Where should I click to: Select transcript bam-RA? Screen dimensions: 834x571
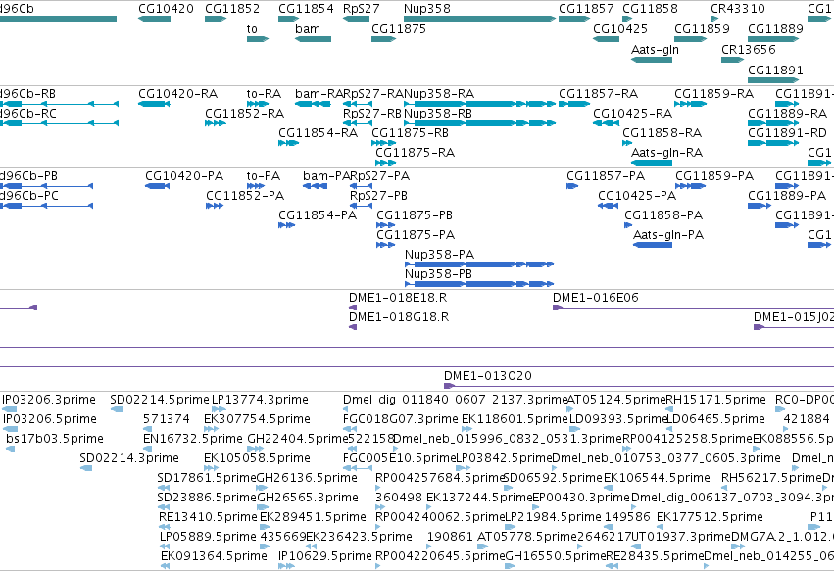click(313, 104)
